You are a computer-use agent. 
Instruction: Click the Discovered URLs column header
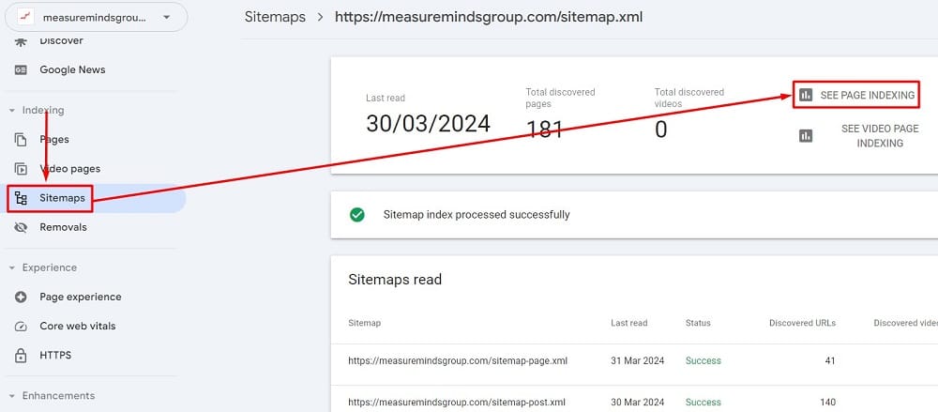(x=802, y=323)
